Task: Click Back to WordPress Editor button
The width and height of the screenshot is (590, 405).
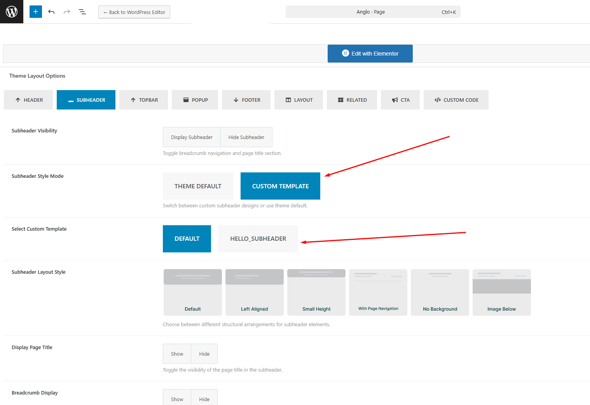Action: pos(134,12)
